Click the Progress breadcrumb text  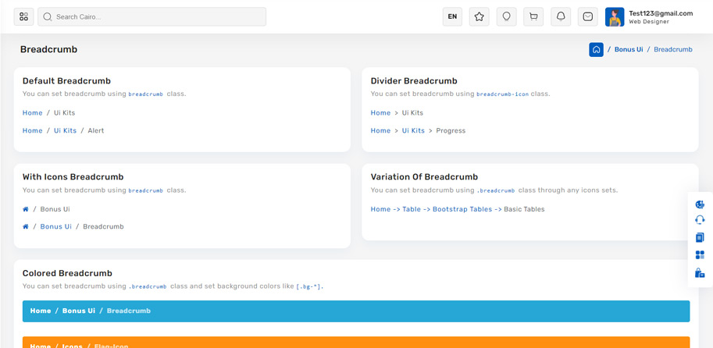click(x=451, y=130)
